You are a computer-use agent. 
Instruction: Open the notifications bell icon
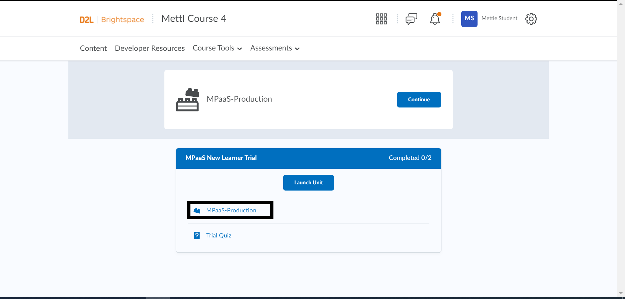tap(435, 19)
